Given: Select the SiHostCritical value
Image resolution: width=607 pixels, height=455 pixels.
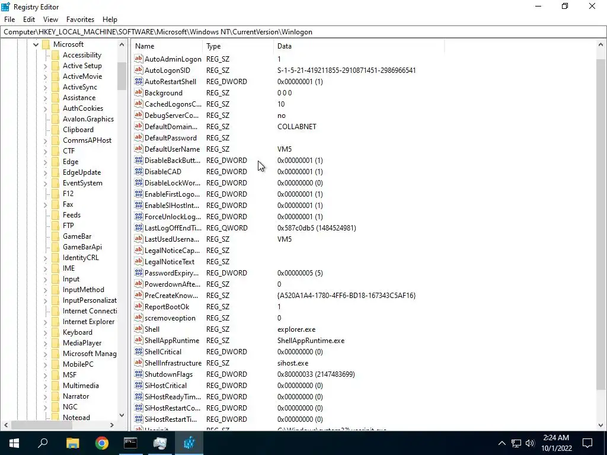Looking at the screenshot, I should pos(166,385).
